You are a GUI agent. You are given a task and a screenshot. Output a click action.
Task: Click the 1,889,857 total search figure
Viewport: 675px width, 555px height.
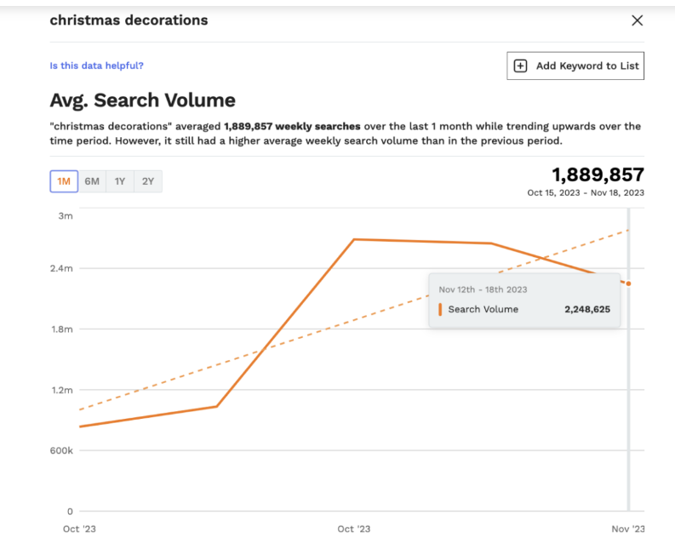click(x=598, y=175)
